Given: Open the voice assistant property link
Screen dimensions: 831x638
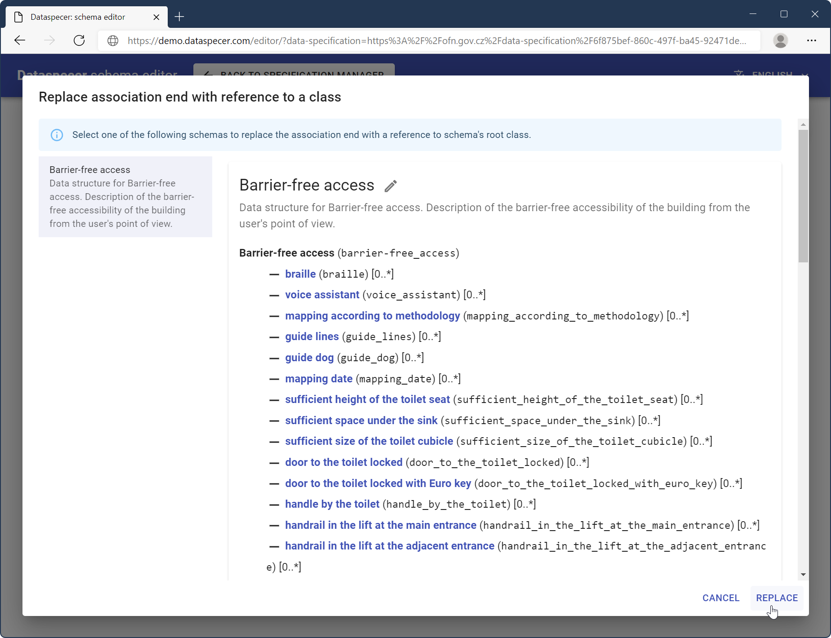Looking at the screenshot, I should (x=322, y=295).
